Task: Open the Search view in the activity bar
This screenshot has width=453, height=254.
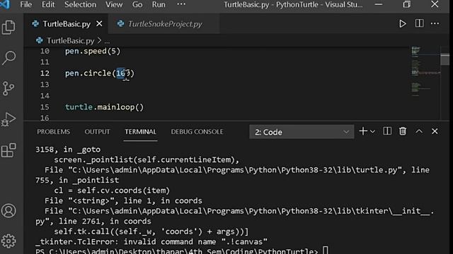Action: tap(8, 58)
